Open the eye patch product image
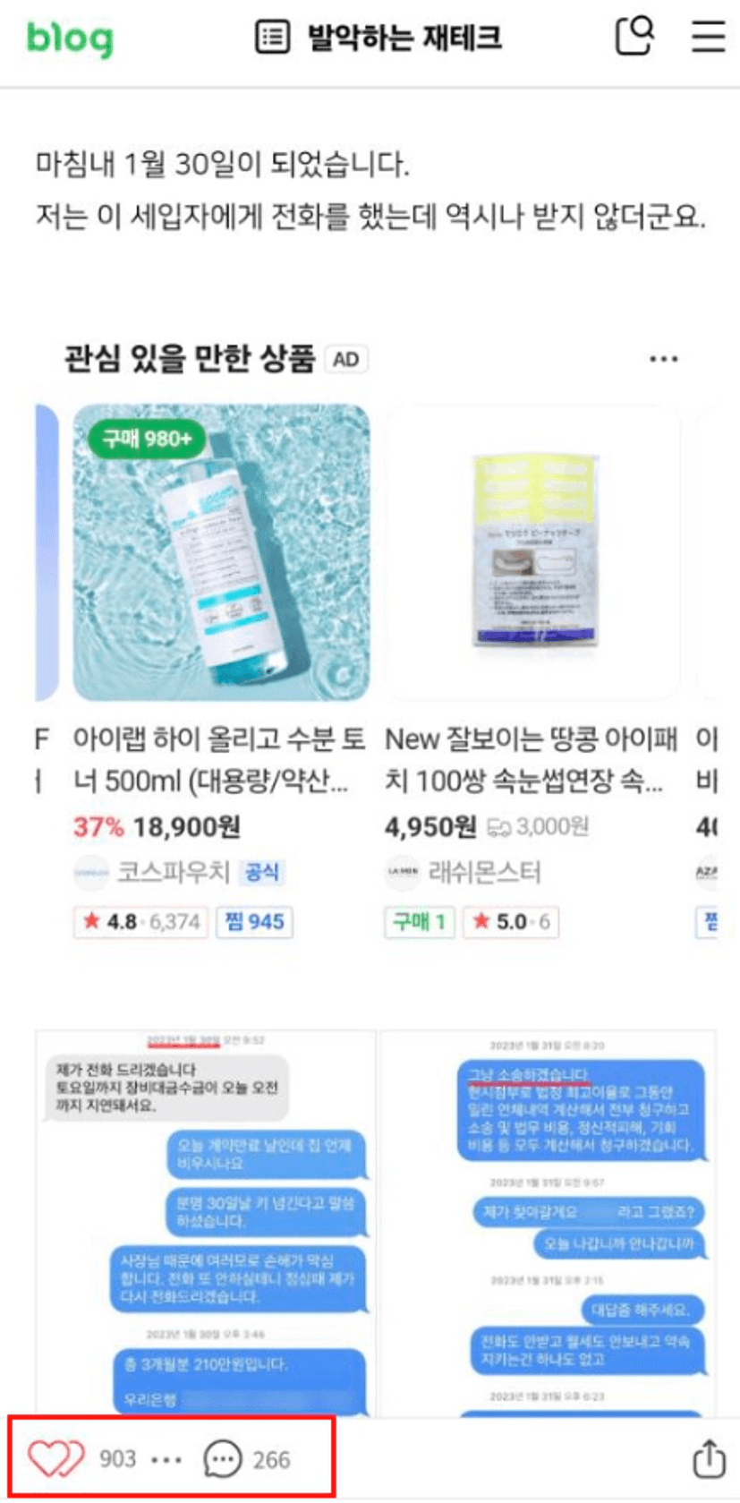Image resolution: width=740 pixels, height=1503 pixels. click(532, 552)
